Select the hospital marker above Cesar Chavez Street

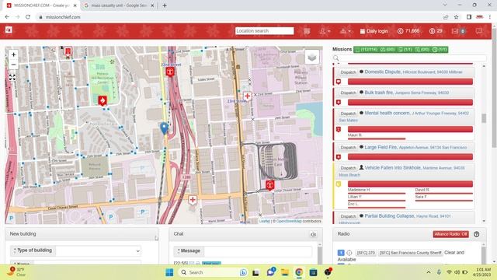[x=193, y=200]
